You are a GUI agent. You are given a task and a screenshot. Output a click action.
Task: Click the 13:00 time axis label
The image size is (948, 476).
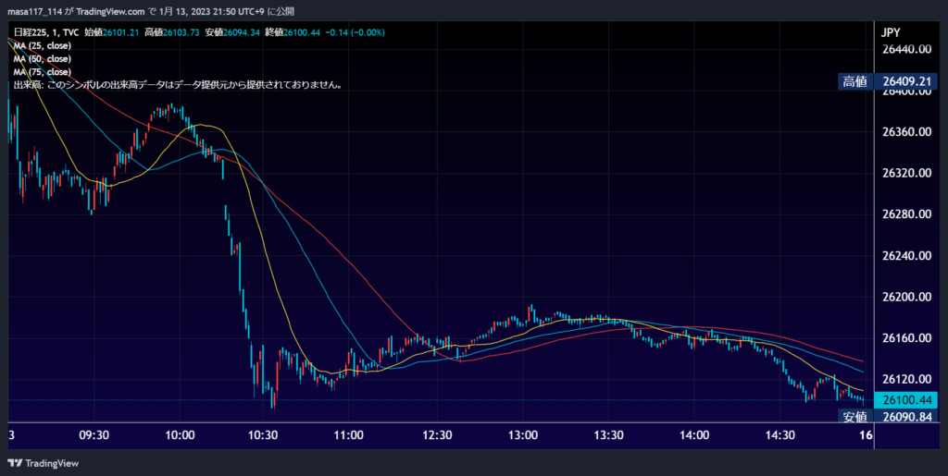pyautogui.click(x=522, y=435)
